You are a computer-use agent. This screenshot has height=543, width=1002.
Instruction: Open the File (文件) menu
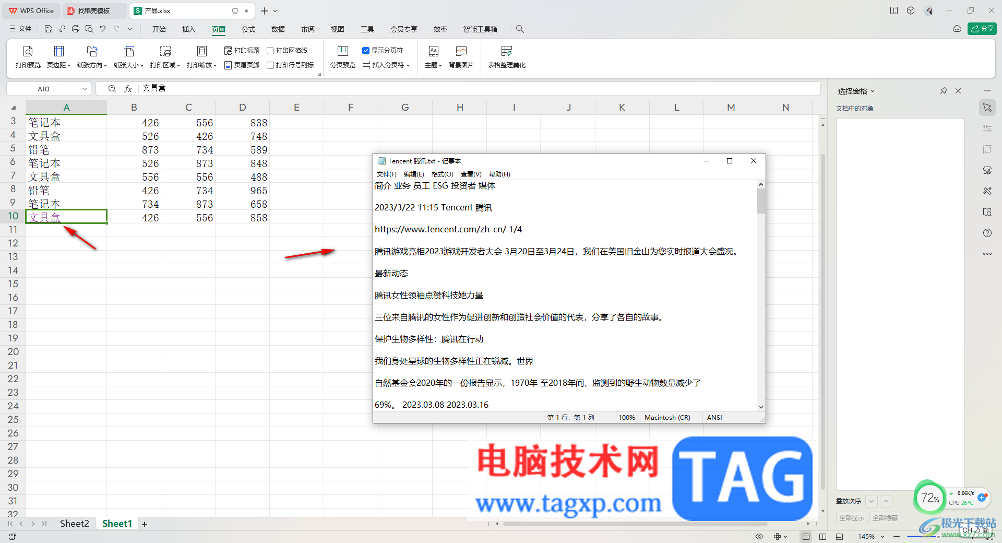(x=21, y=29)
